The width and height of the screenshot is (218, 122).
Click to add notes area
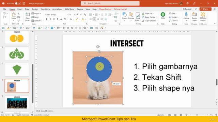coord(44,111)
